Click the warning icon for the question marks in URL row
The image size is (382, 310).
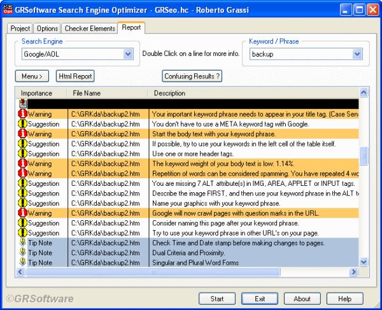(x=23, y=213)
